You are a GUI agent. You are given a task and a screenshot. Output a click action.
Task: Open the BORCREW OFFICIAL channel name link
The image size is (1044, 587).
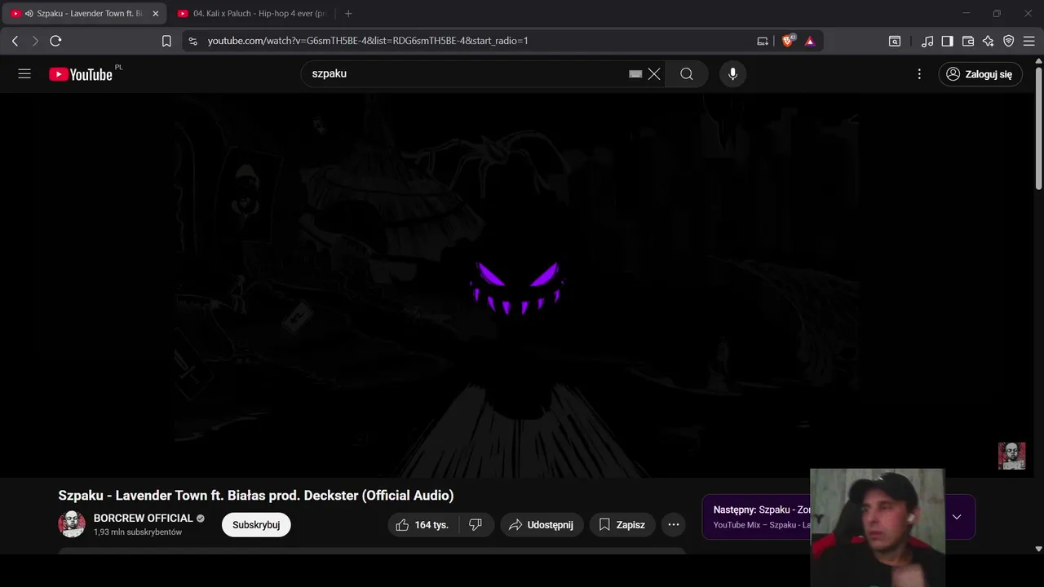pos(144,518)
